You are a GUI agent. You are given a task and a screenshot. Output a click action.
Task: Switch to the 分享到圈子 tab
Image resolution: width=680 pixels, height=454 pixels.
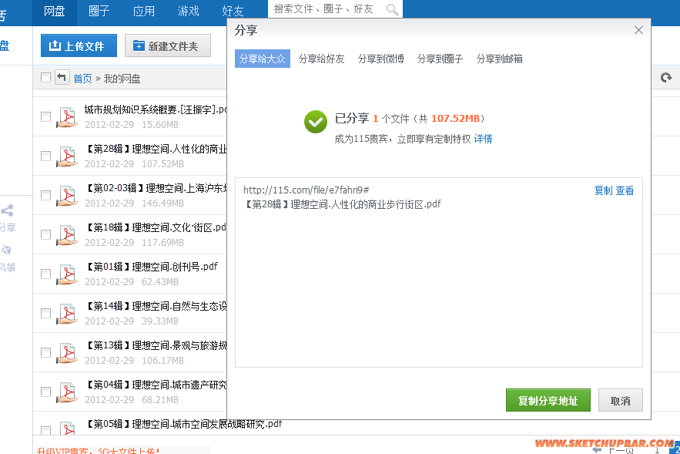440,59
